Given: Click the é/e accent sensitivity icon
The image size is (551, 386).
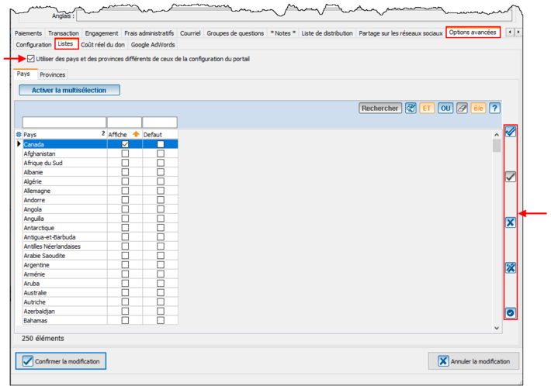Looking at the screenshot, I should pos(478,109).
